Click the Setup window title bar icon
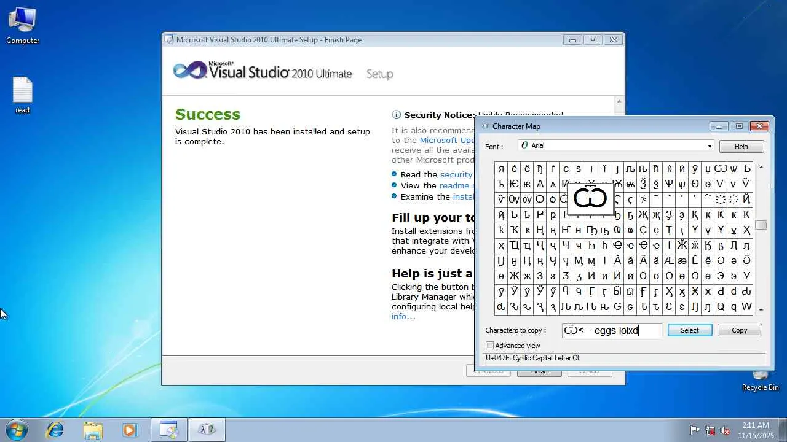The height and width of the screenshot is (442, 787). click(169, 40)
